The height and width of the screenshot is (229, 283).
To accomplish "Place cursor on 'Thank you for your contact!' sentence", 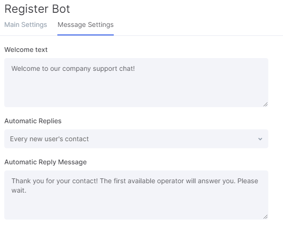I will pyautogui.click(x=55, y=181).
